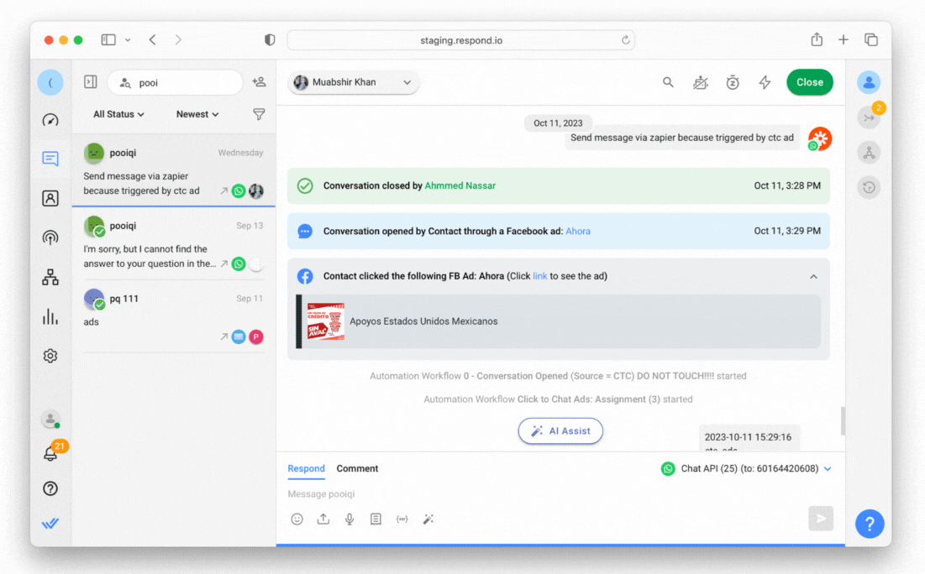Open the Chat API channel selector dropdown
This screenshot has width=925, height=574.
click(746, 468)
